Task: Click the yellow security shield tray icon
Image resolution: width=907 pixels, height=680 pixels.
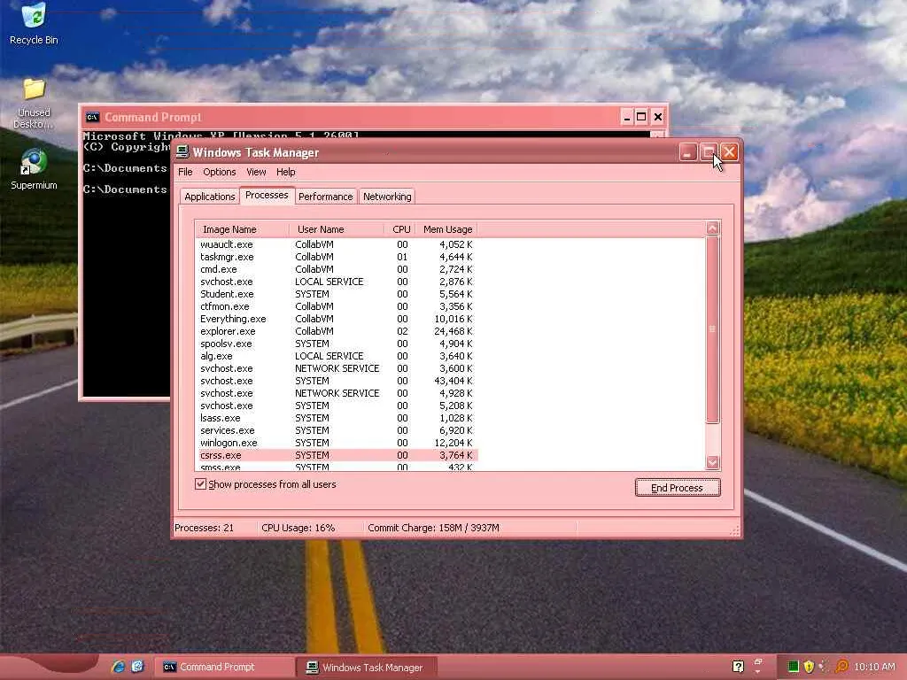Action: point(809,667)
